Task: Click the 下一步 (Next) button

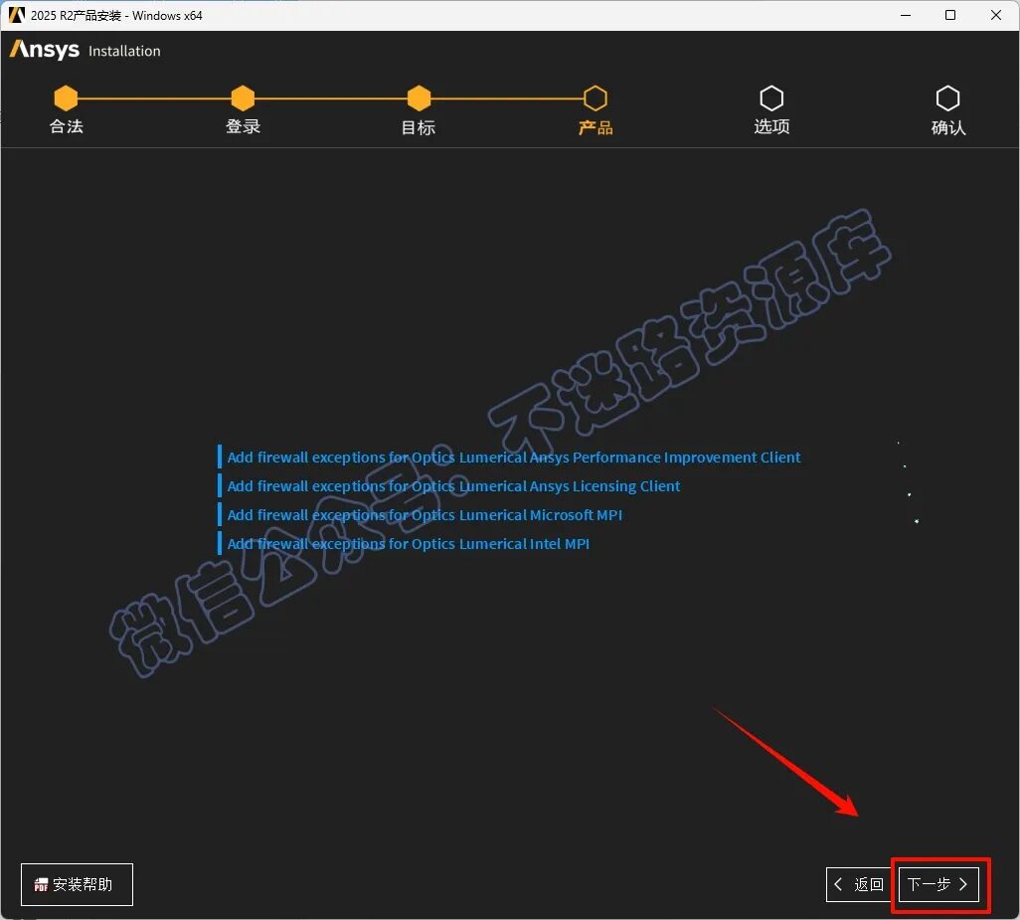Action: point(938,884)
